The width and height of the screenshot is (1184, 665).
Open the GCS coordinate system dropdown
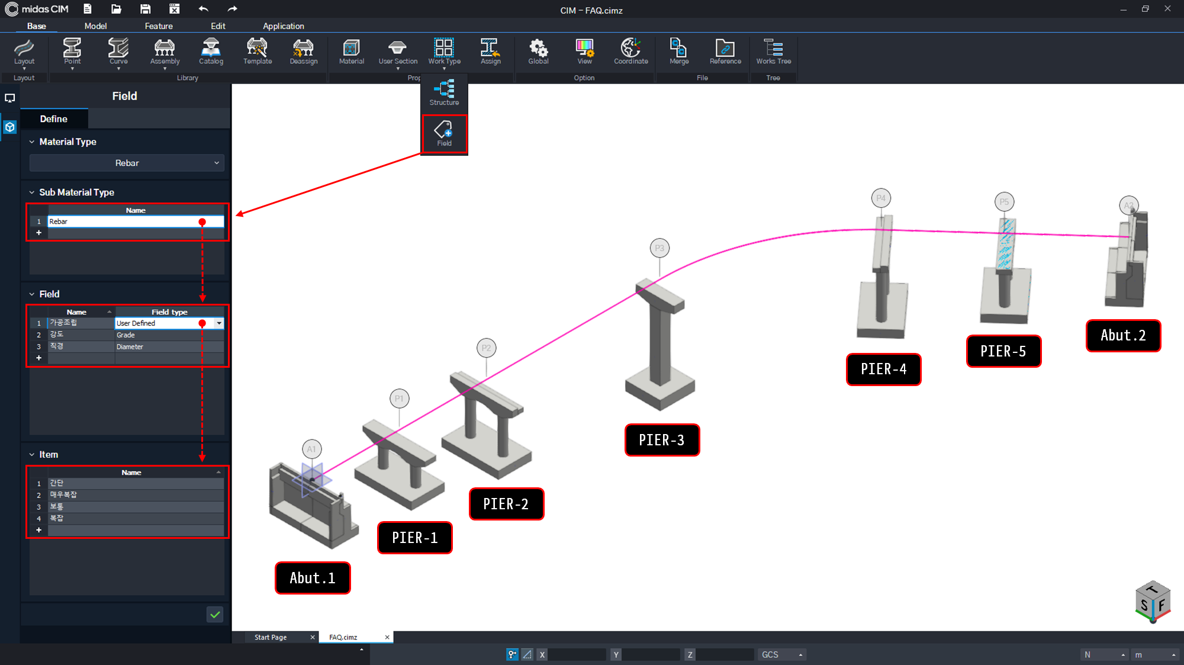pyautogui.click(x=781, y=654)
